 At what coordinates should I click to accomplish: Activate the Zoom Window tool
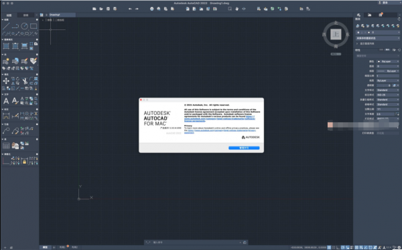tap(230, 9)
